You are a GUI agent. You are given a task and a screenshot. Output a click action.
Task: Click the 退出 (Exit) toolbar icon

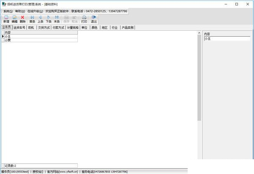(x=94, y=19)
